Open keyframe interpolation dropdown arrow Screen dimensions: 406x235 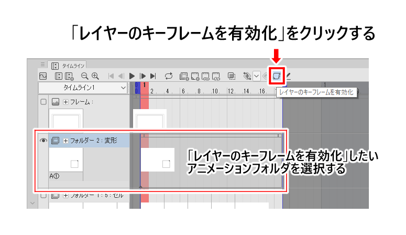pos(256,76)
